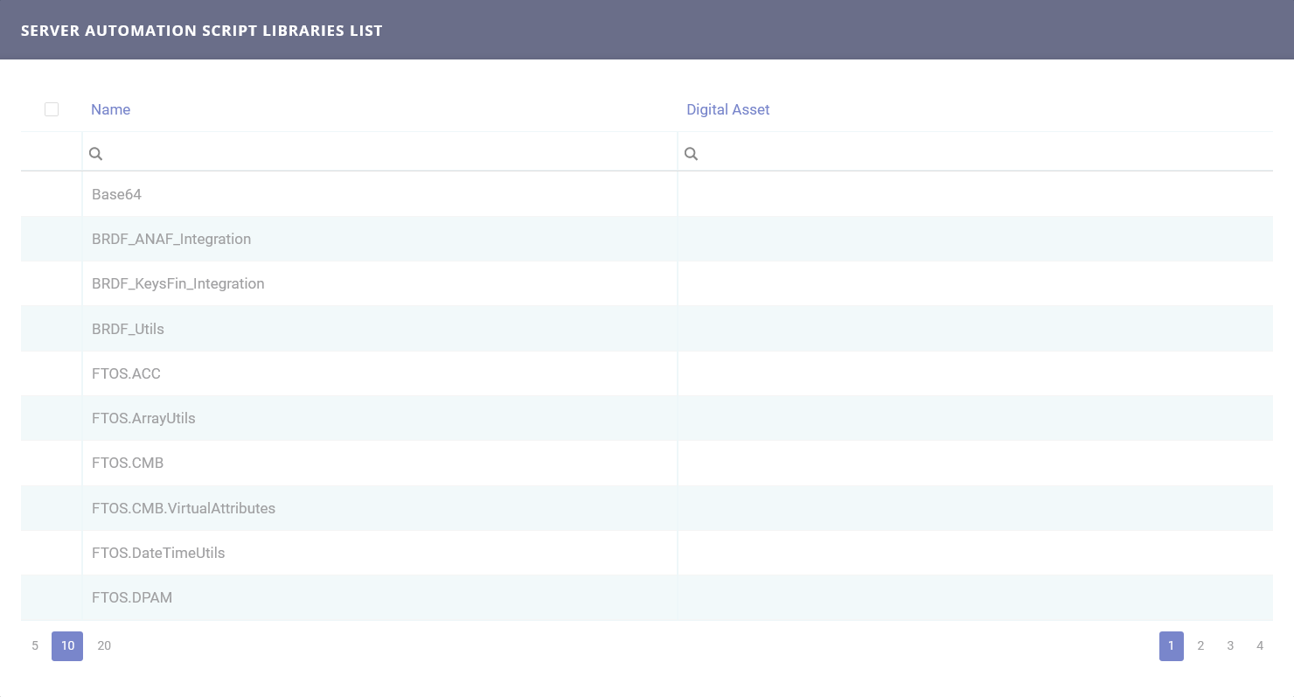1294x697 pixels.
Task: Show 20 items per page
Action: pos(104,645)
